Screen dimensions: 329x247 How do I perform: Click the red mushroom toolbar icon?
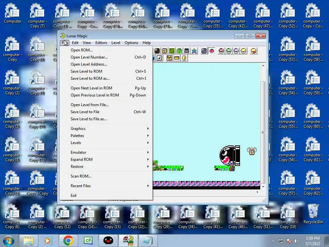[x=221, y=51]
